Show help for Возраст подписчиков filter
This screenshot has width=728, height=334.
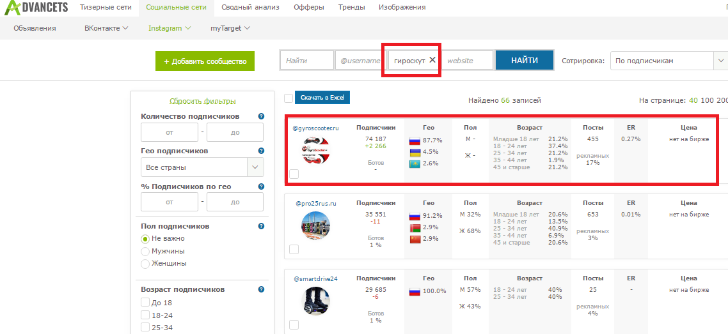262,289
